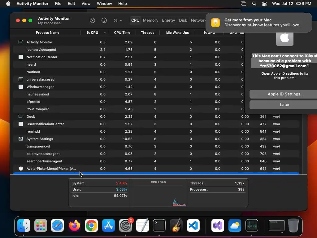Click the lightbulb Tips notification icon
This screenshot has height=238, width=317.
click(215, 22)
